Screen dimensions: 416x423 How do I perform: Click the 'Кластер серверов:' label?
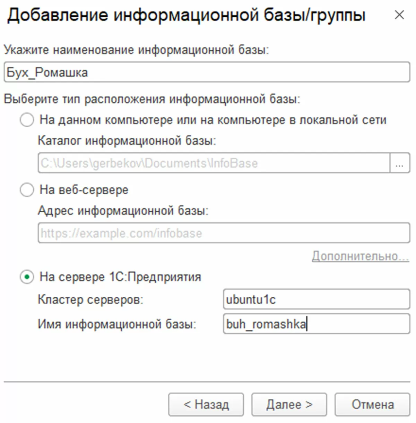(x=90, y=299)
